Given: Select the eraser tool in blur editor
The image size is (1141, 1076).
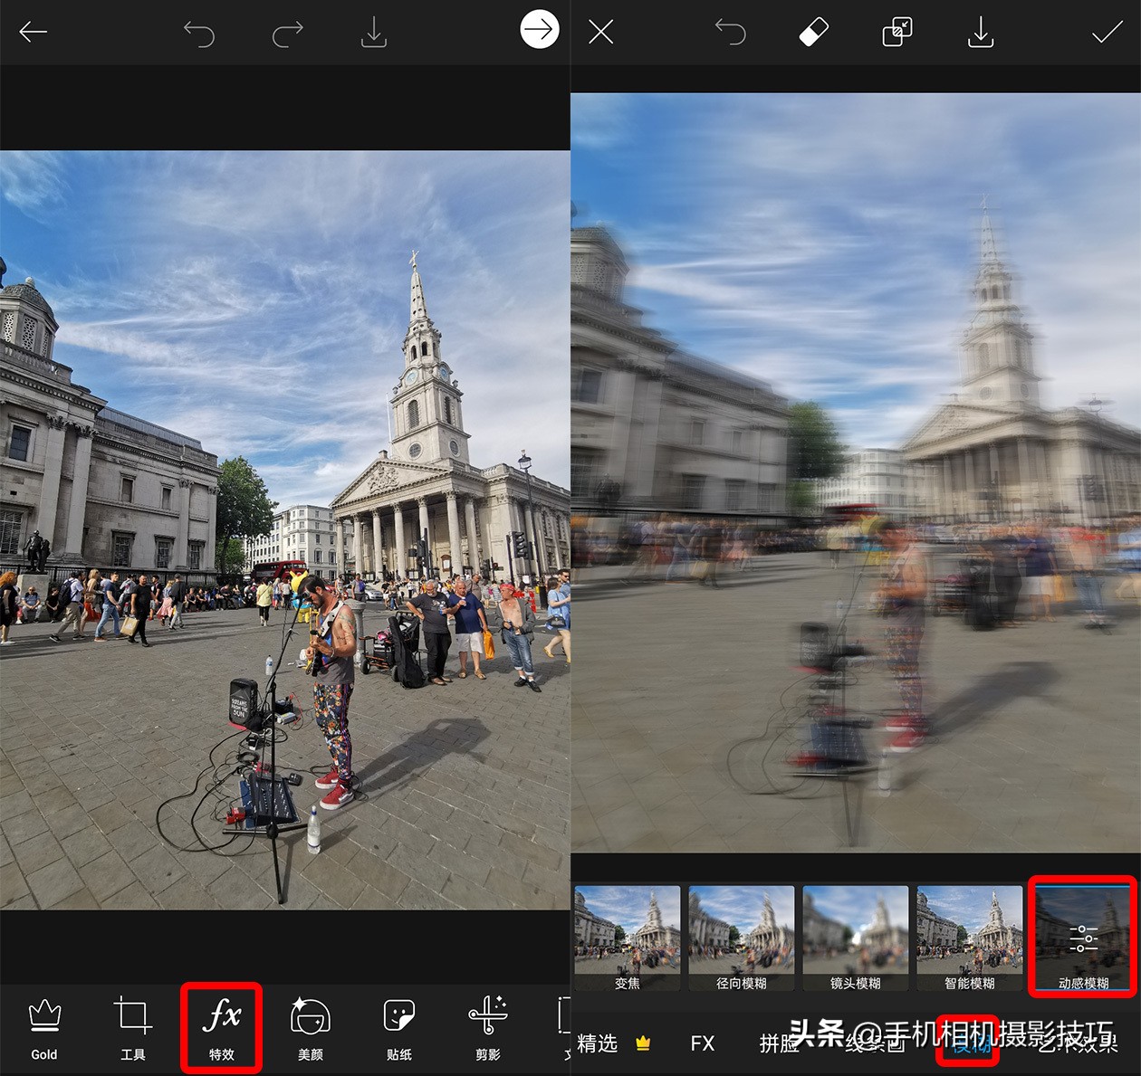Looking at the screenshot, I should [x=813, y=33].
